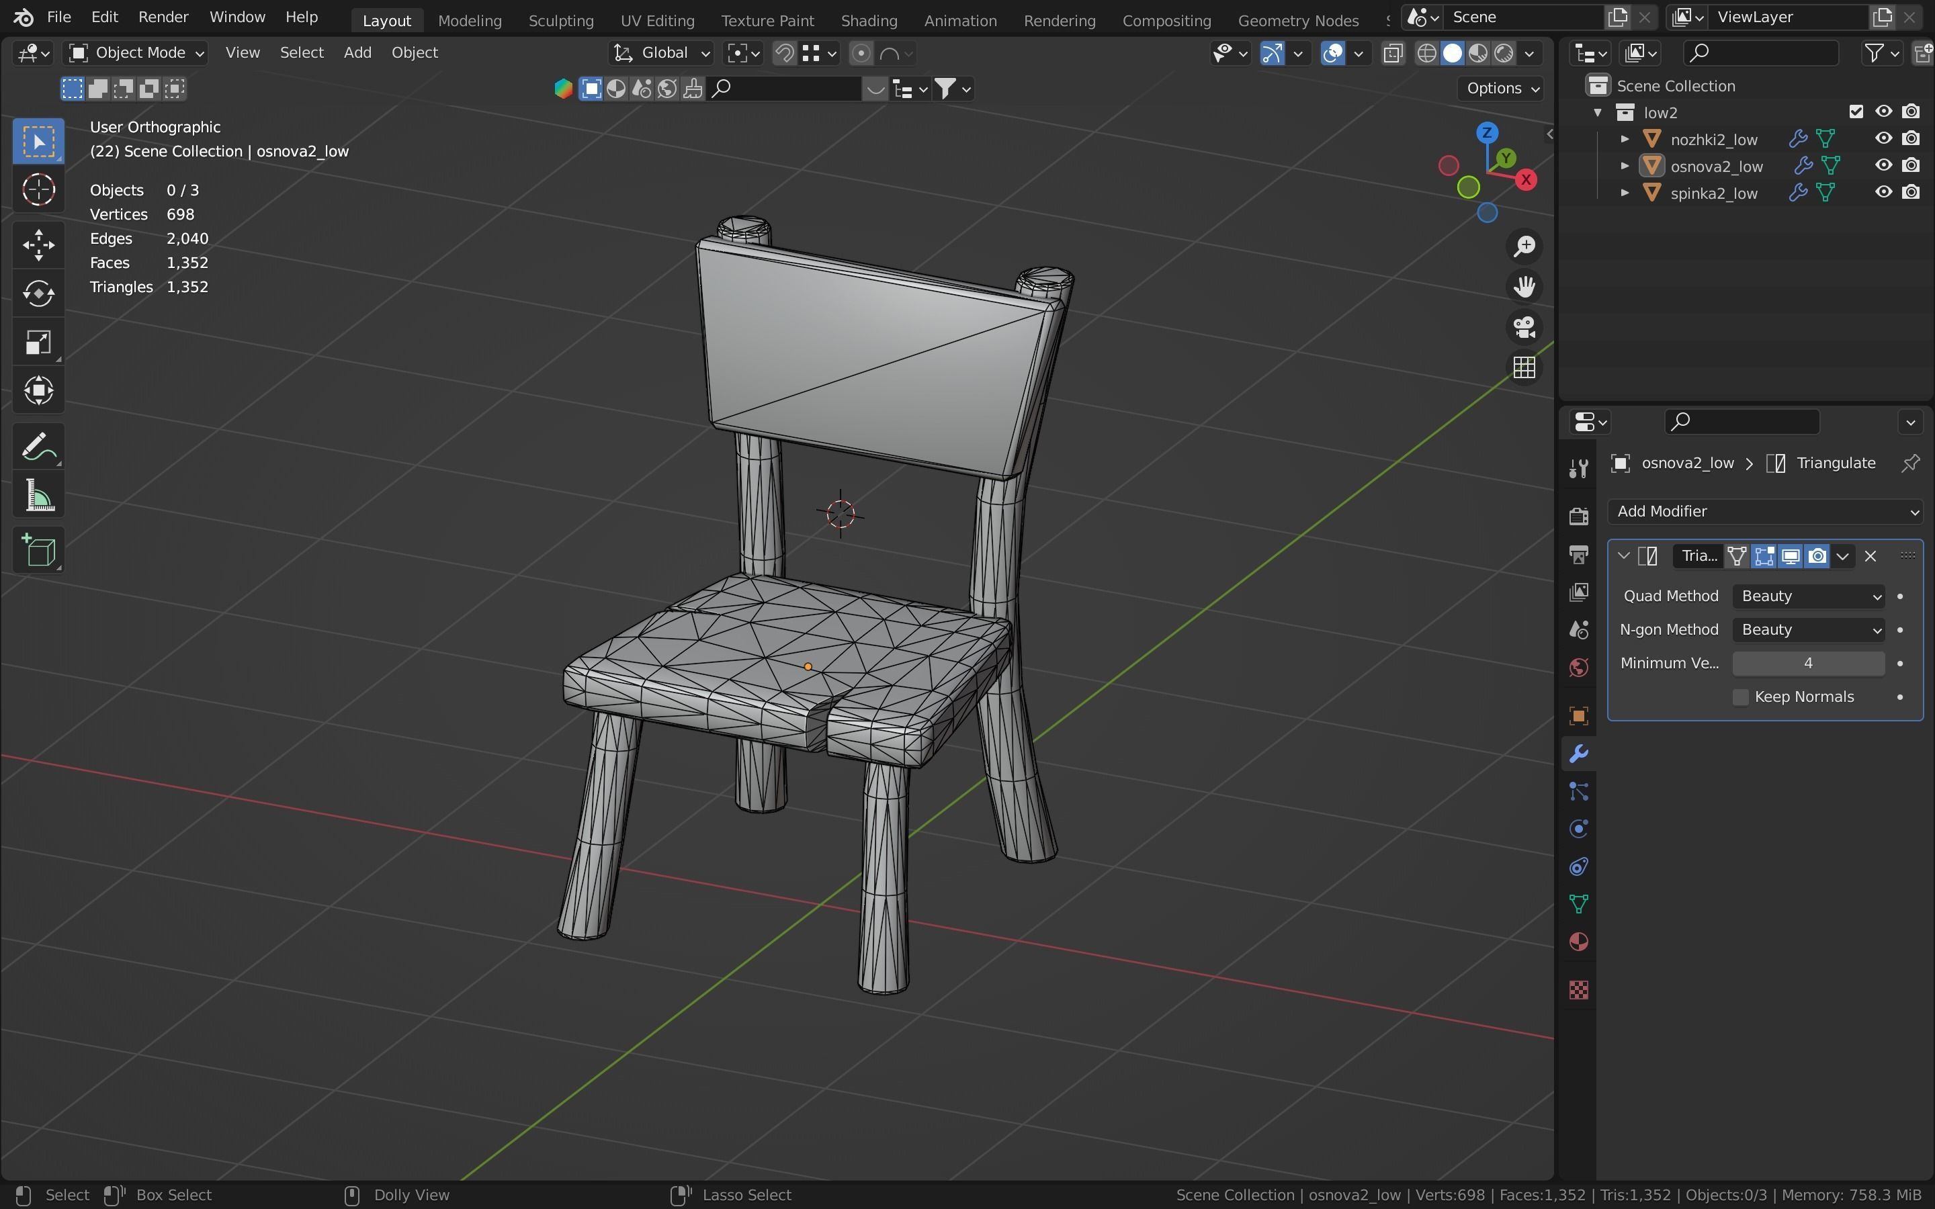Open the N-gon Method Beauty dropdown
The height and width of the screenshot is (1209, 1935).
1808,630
